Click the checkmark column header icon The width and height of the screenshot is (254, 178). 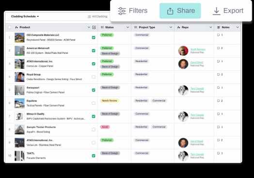coord(94,27)
